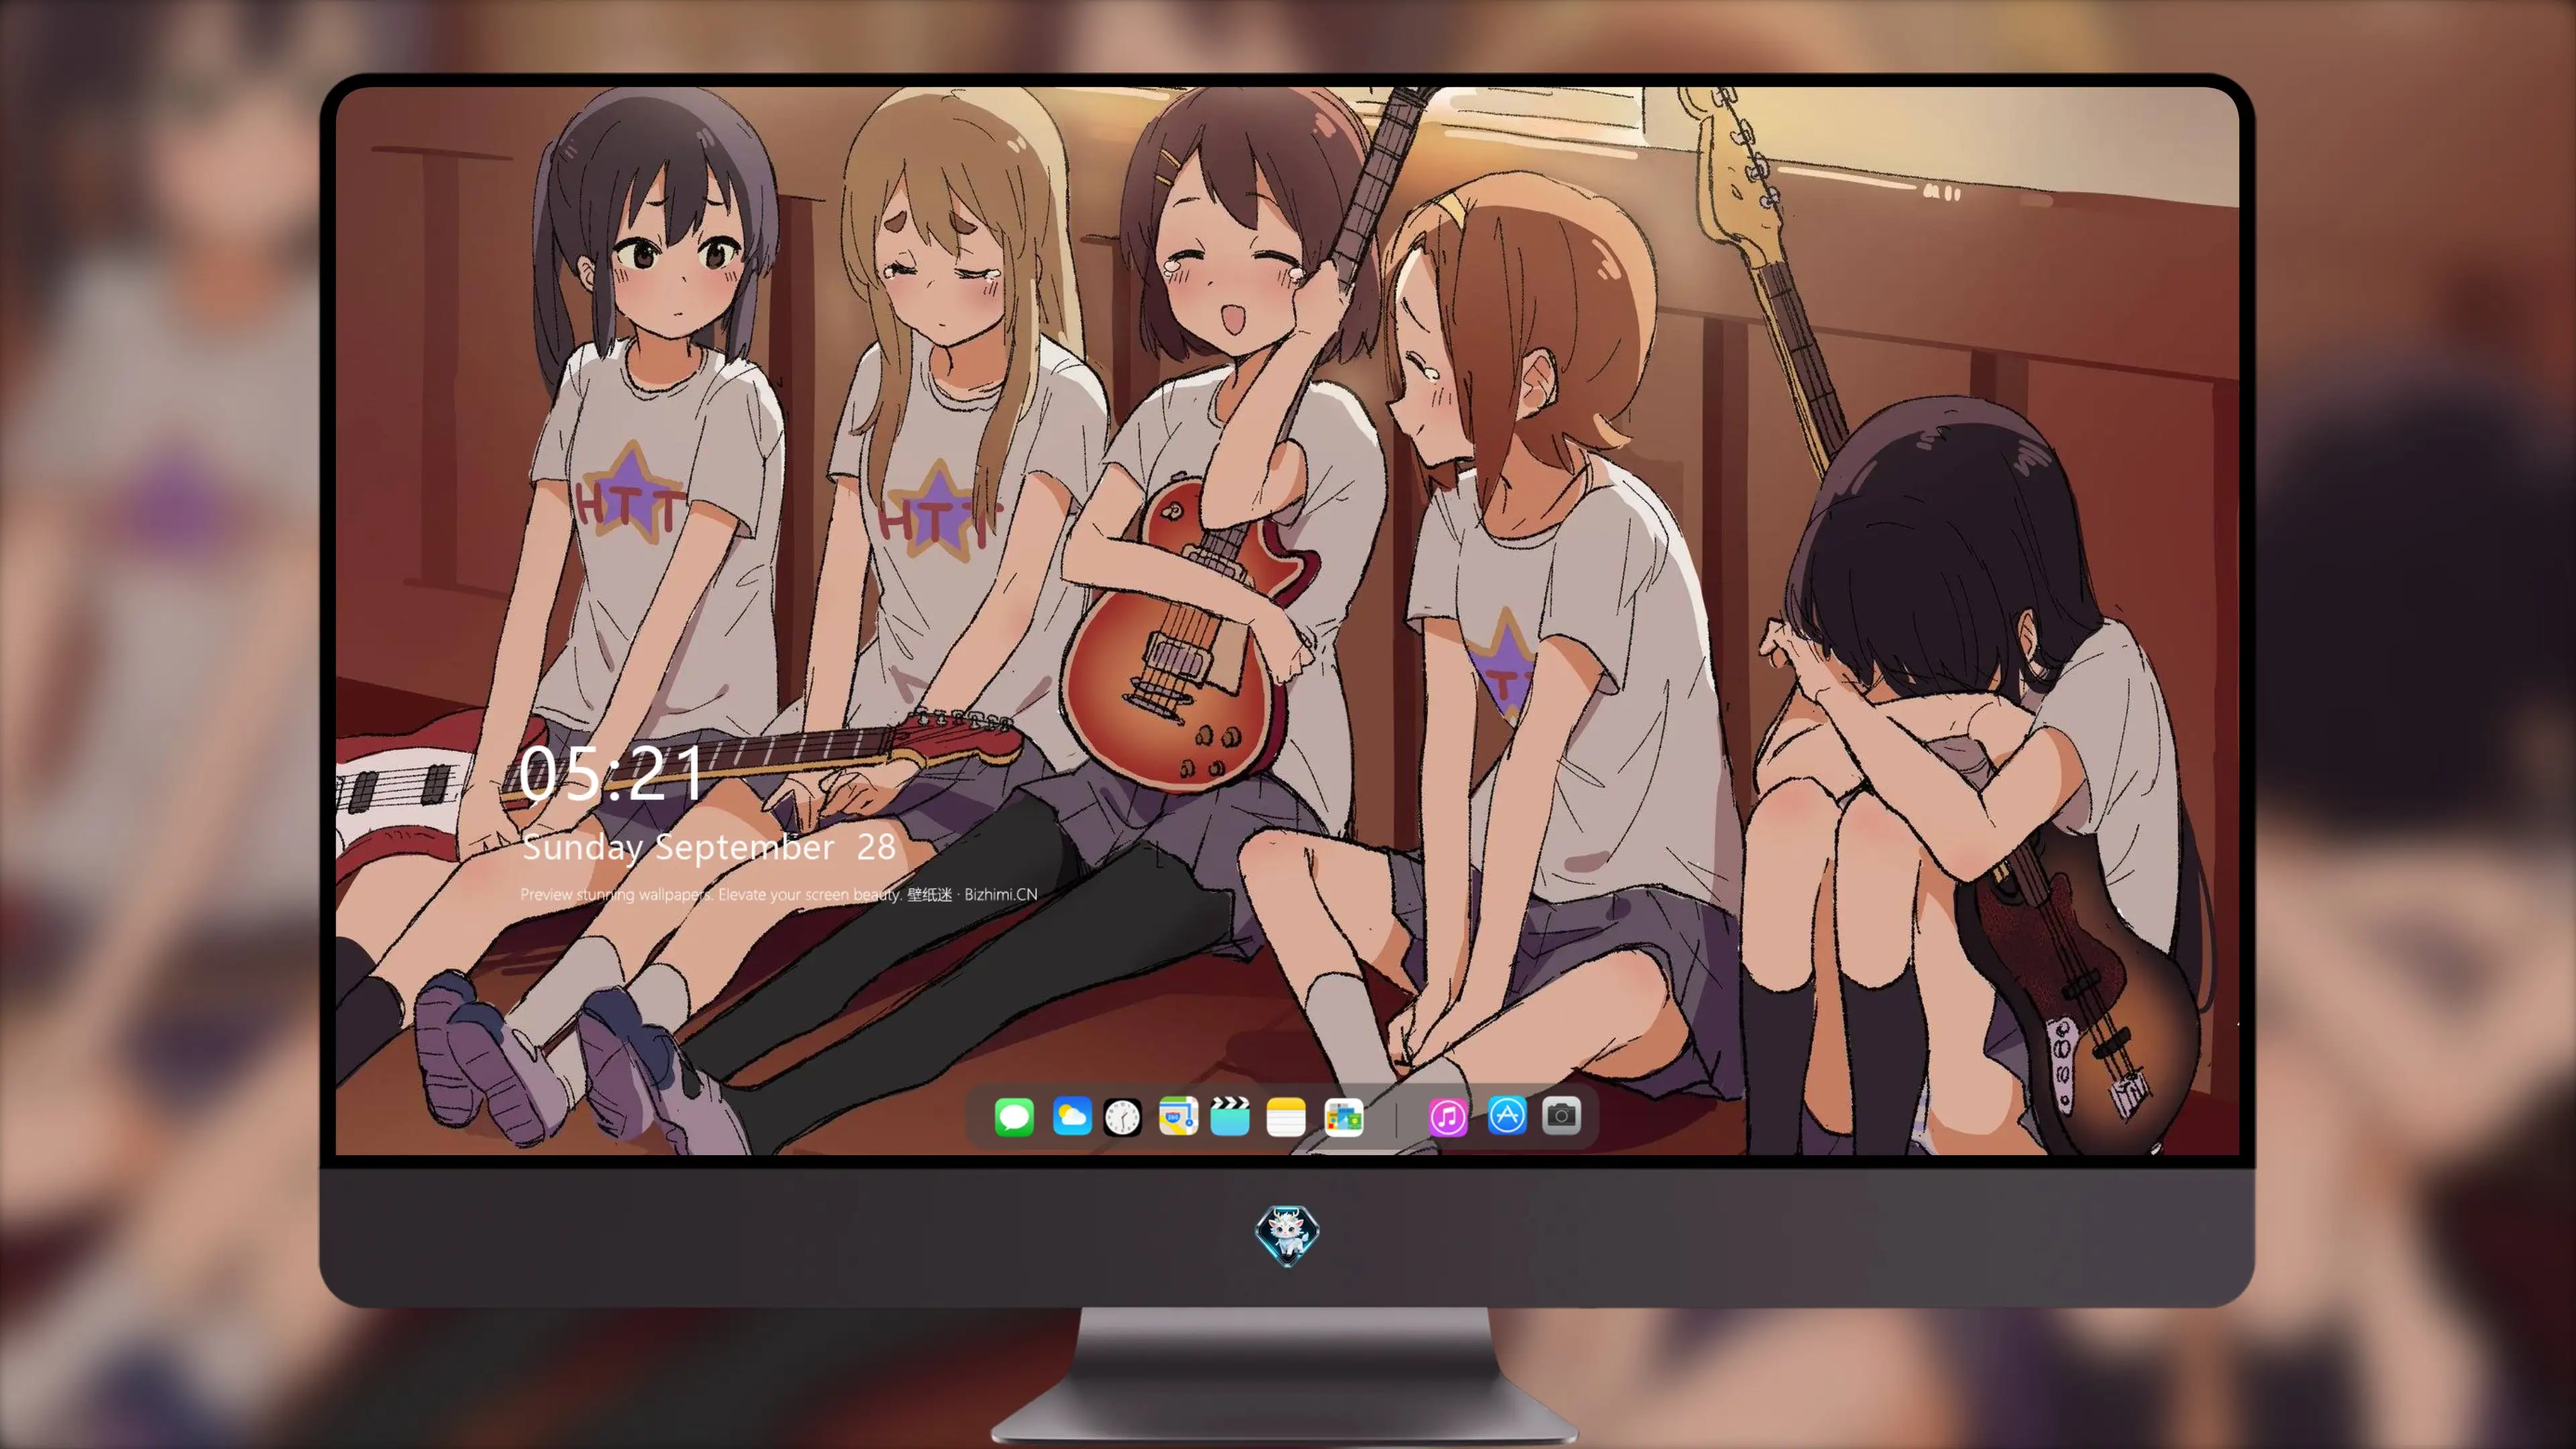Click the Sunday September 28 date text
Viewport: 2576px width, 1449px height.
(708, 848)
